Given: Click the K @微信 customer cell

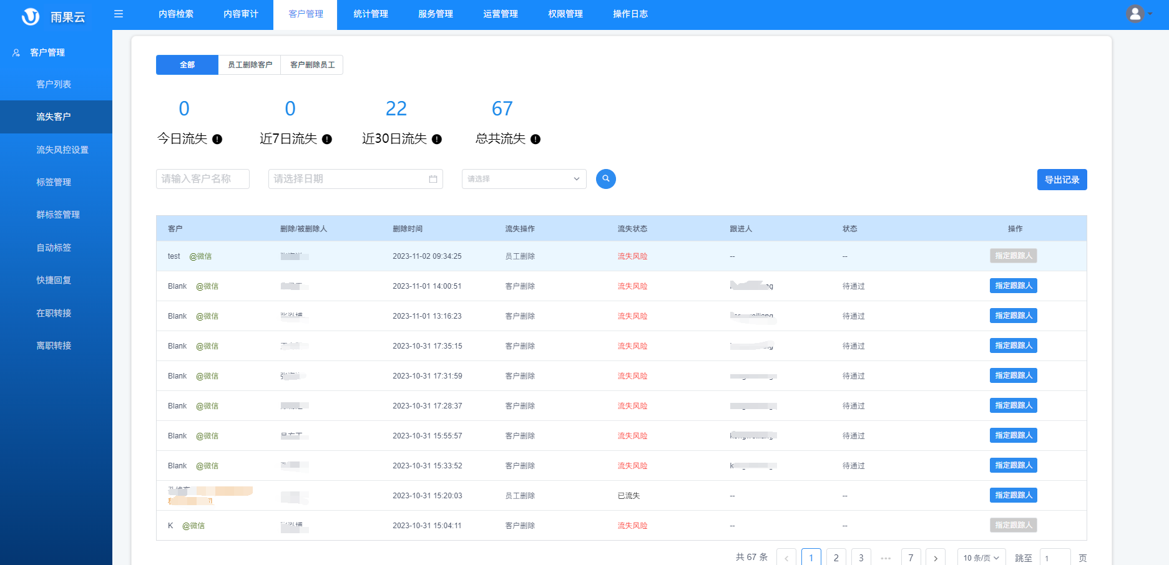Looking at the screenshot, I should (186, 526).
